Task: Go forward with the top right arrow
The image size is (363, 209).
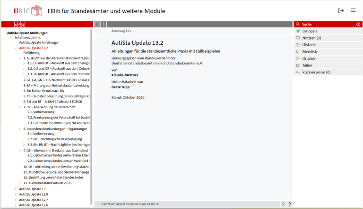Action: (104, 24)
